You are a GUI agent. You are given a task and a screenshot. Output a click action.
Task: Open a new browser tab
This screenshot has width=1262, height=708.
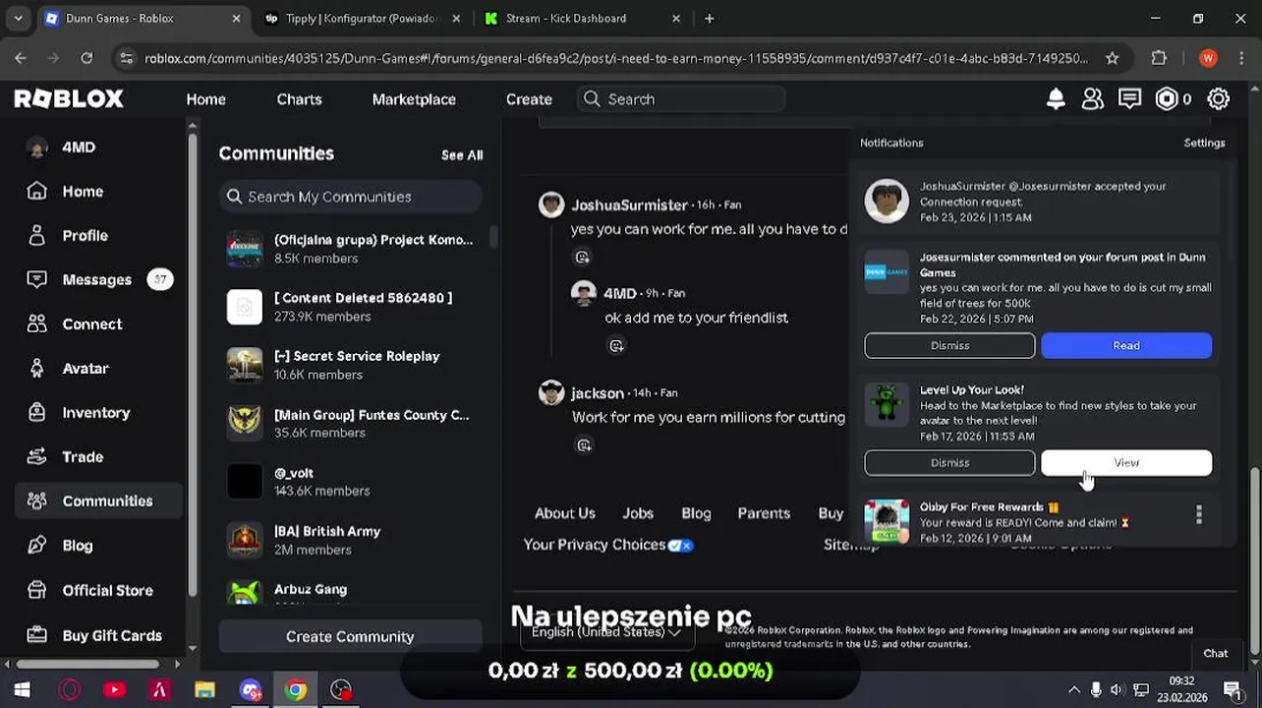coord(709,18)
